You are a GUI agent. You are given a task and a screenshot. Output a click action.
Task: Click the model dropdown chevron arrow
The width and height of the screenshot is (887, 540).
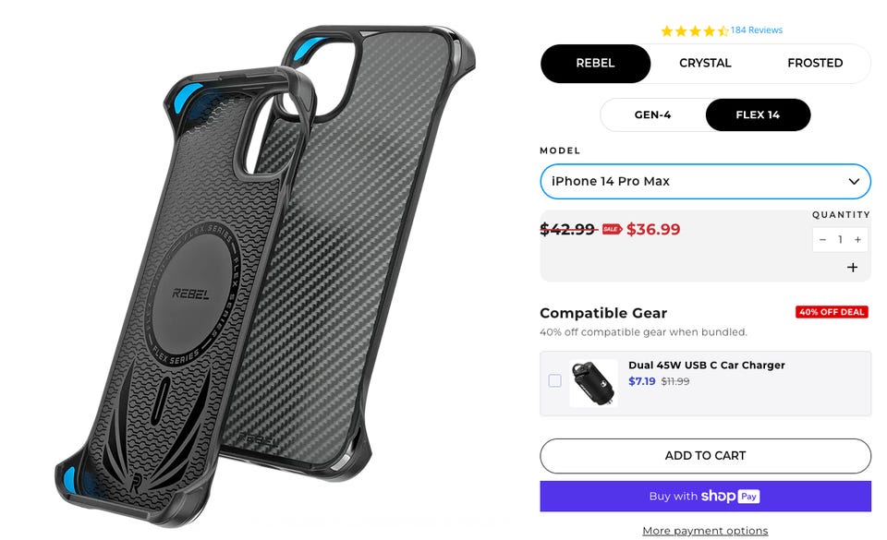[x=854, y=181]
